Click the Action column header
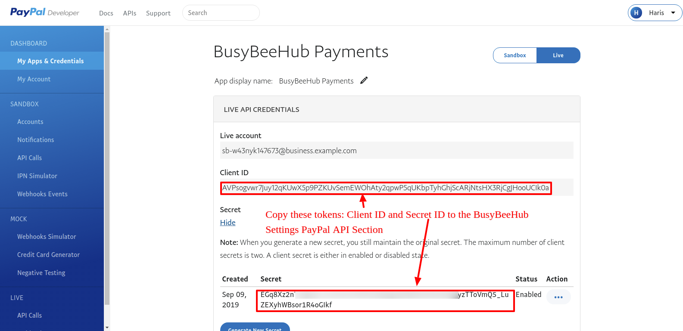The width and height of the screenshot is (683, 331). 557,279
